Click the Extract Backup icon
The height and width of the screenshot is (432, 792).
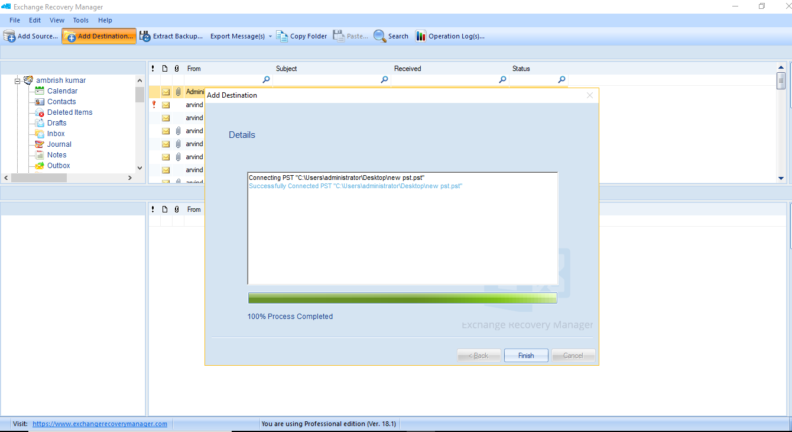(145, 36)
